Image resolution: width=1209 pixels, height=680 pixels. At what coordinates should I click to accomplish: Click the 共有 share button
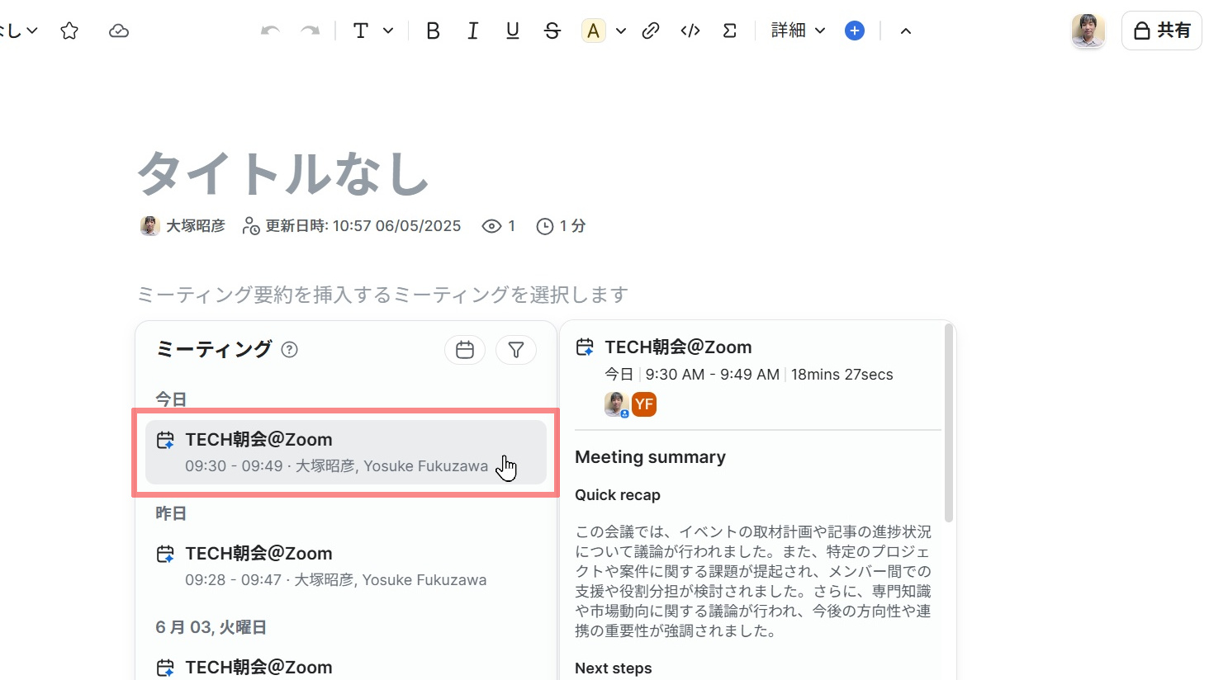tap(1162, 31)
